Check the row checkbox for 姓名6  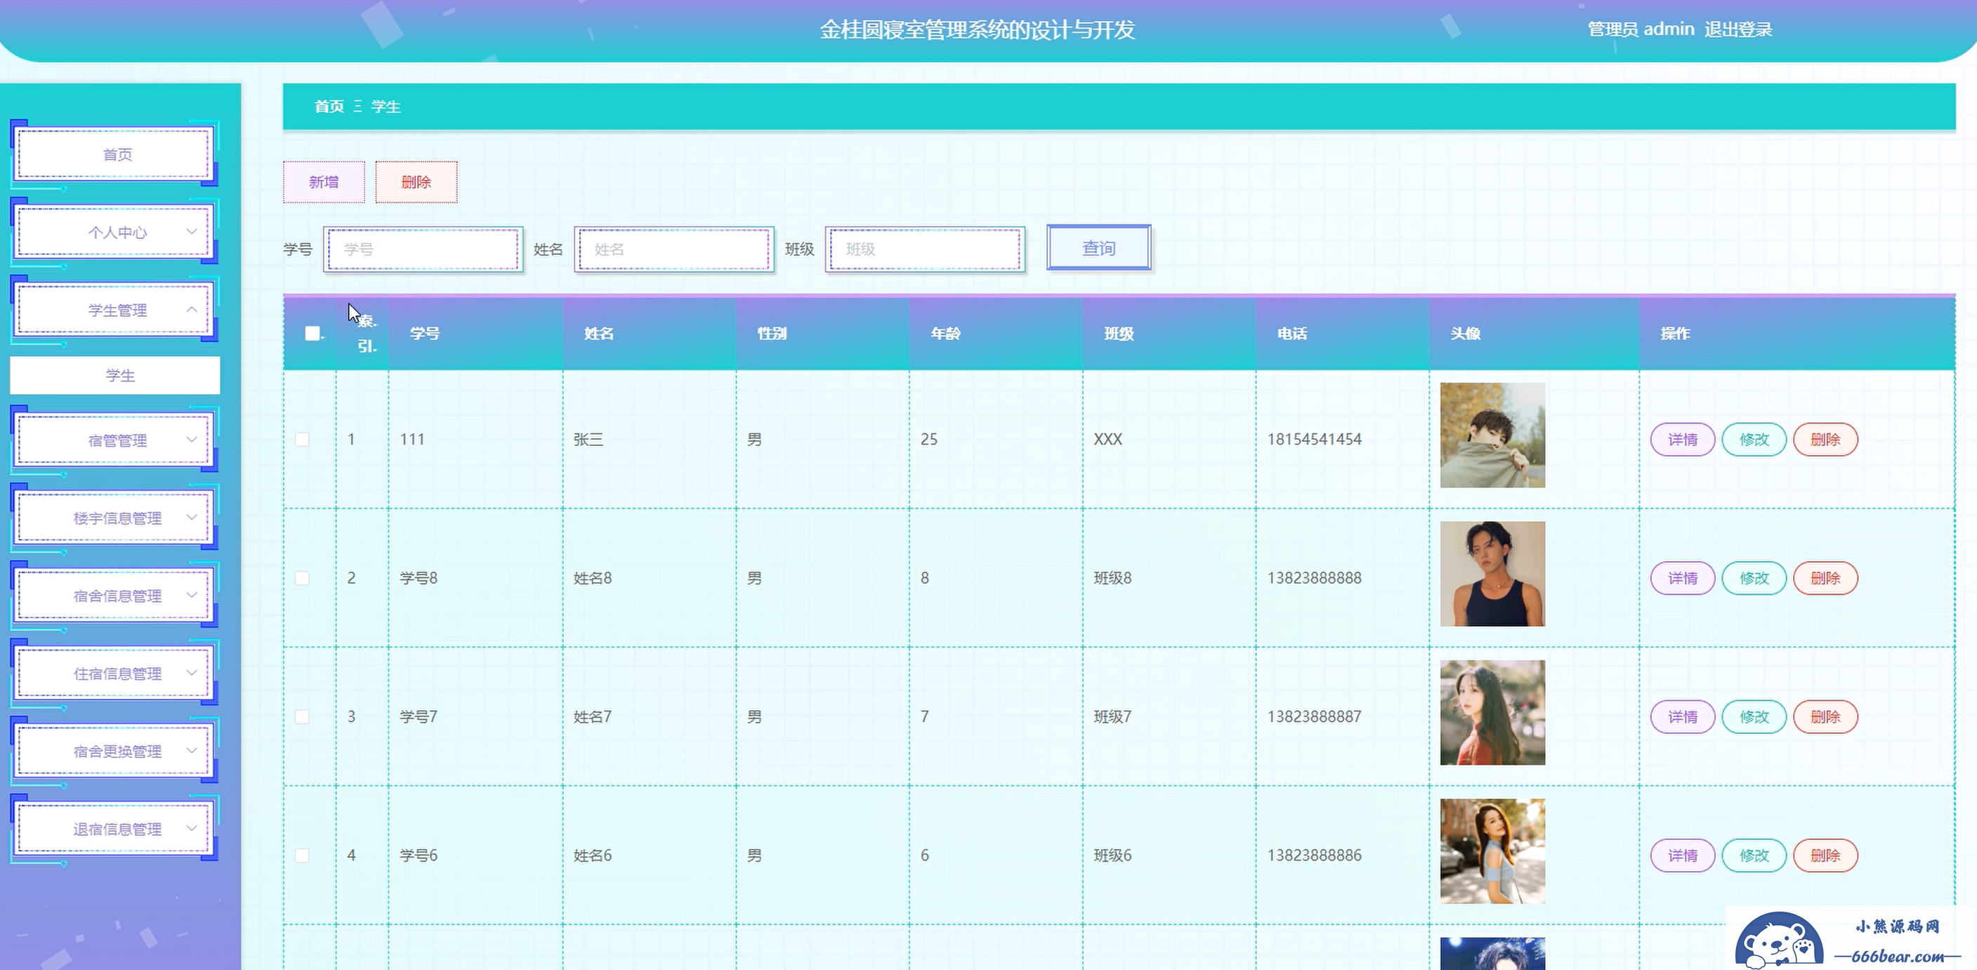point(303,855)
